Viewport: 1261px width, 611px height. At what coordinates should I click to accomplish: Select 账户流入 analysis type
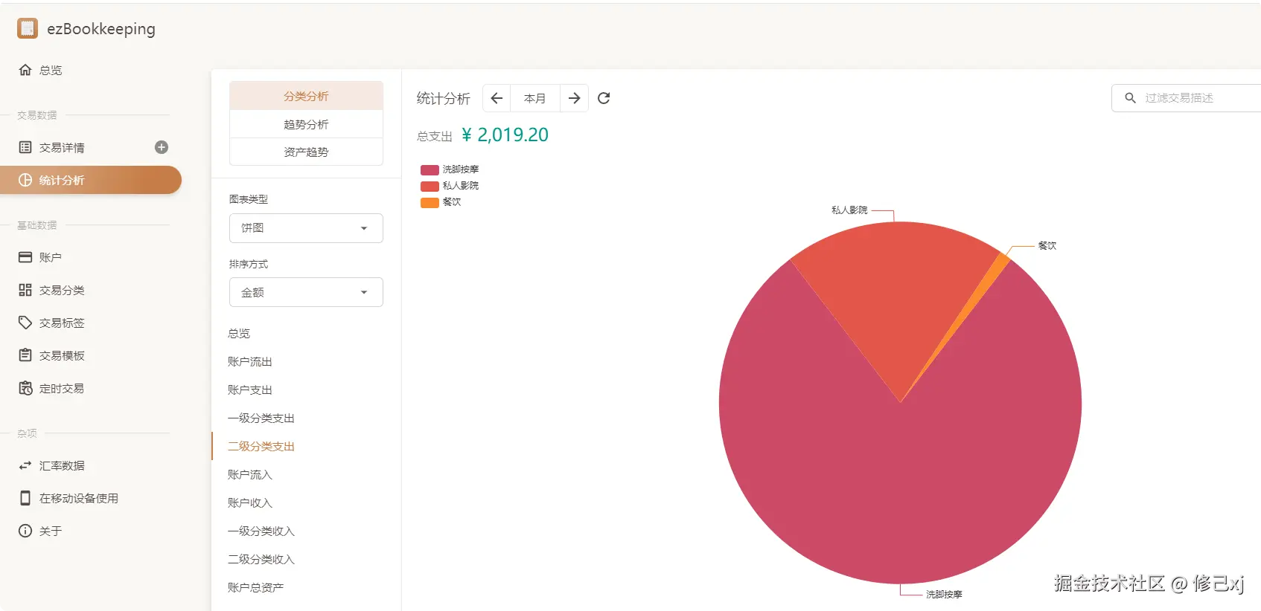tap(306, 475)
